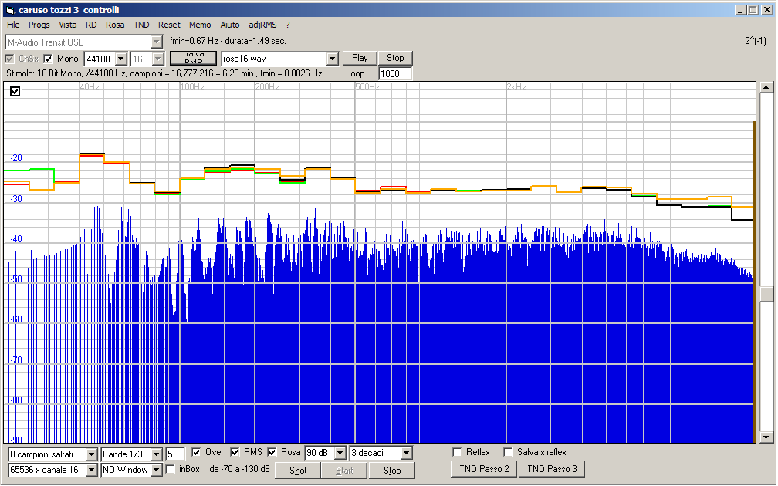Viewport: 778px width, 486px height.
Task: Toggle the Reflex checkbox
Action: [458, 452]
